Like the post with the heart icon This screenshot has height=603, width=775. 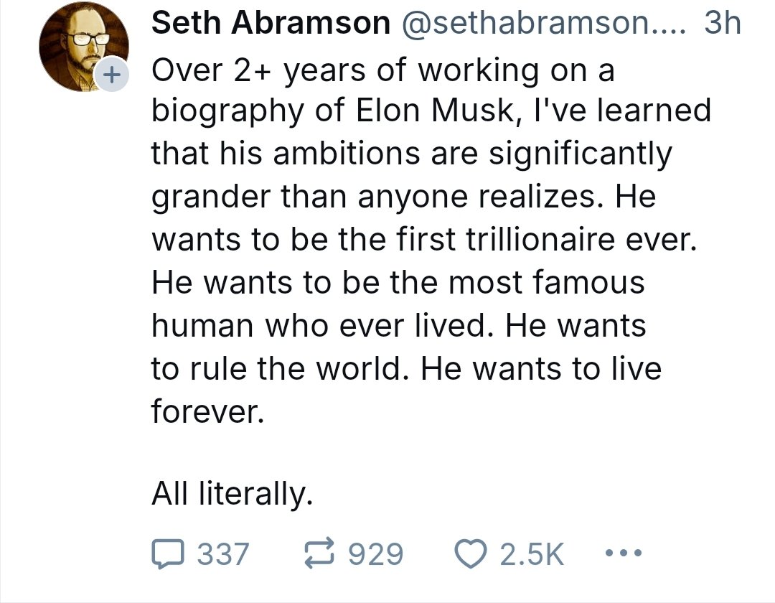click(x=473, y=553)
